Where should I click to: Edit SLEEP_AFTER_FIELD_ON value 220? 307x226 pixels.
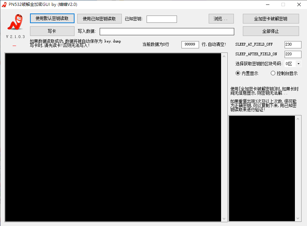[x=293, y=54]
